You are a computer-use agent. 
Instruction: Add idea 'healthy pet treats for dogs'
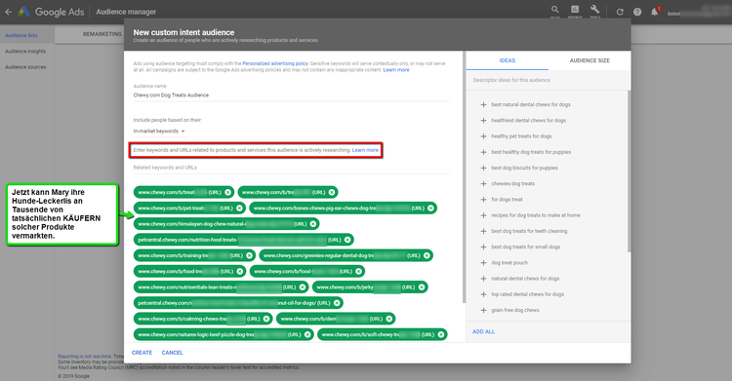[x=484, y=136]
